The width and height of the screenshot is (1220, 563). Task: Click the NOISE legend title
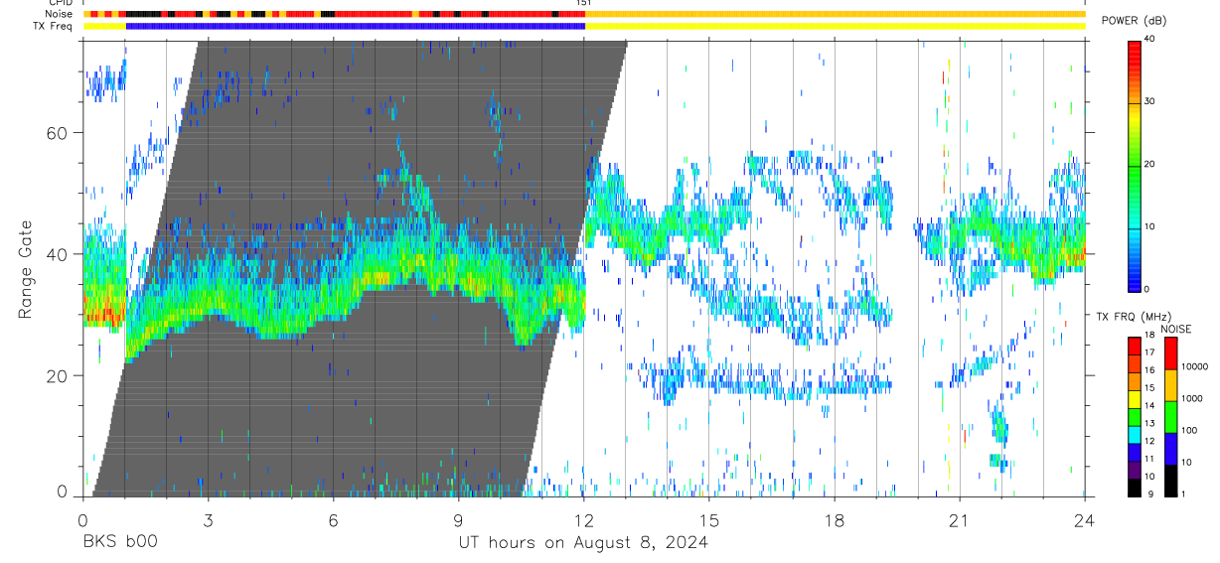(1175, 329)
